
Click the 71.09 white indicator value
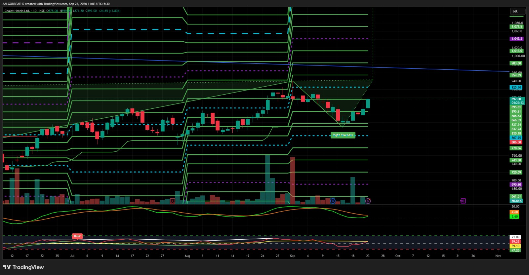tap(515, 237)
